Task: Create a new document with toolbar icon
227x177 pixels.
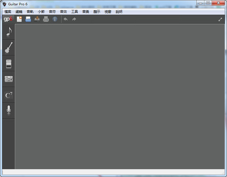Action: [x=19, y=19]
